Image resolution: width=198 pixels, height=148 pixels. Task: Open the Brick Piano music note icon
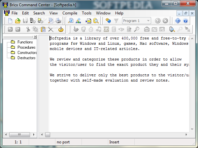[98, 29]
